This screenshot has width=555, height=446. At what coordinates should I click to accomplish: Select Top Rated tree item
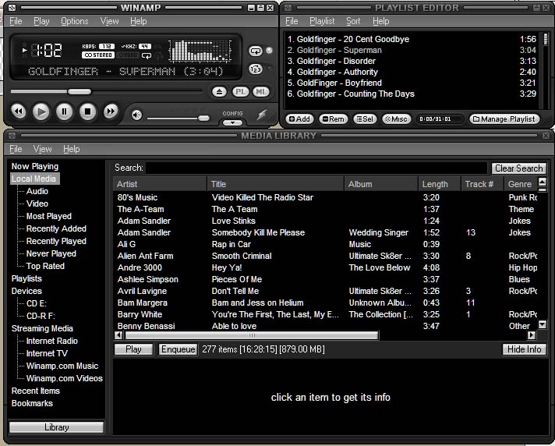45,266
